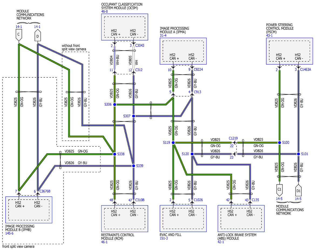This screenshot has width=324, height=250.
Task: Follow the 42-1 ABS module link
Action: click(x=221, y=242)
